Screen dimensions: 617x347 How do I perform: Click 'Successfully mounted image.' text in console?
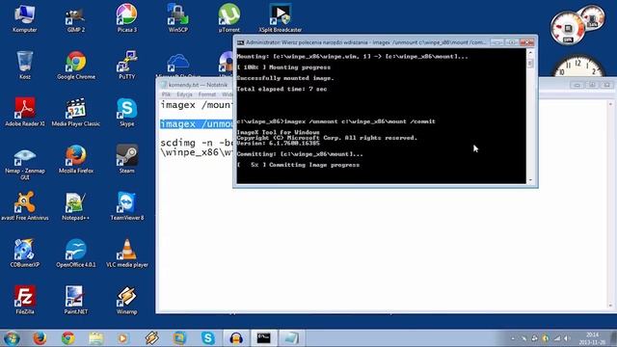pos(285,78)
